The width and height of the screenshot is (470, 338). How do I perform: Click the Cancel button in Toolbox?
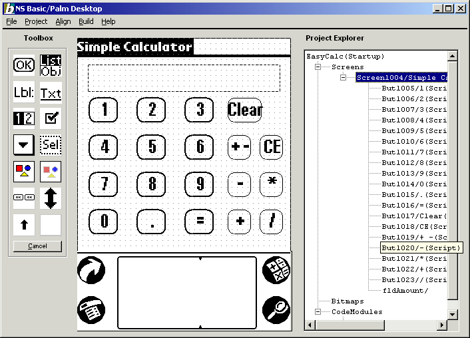(37, 246)
